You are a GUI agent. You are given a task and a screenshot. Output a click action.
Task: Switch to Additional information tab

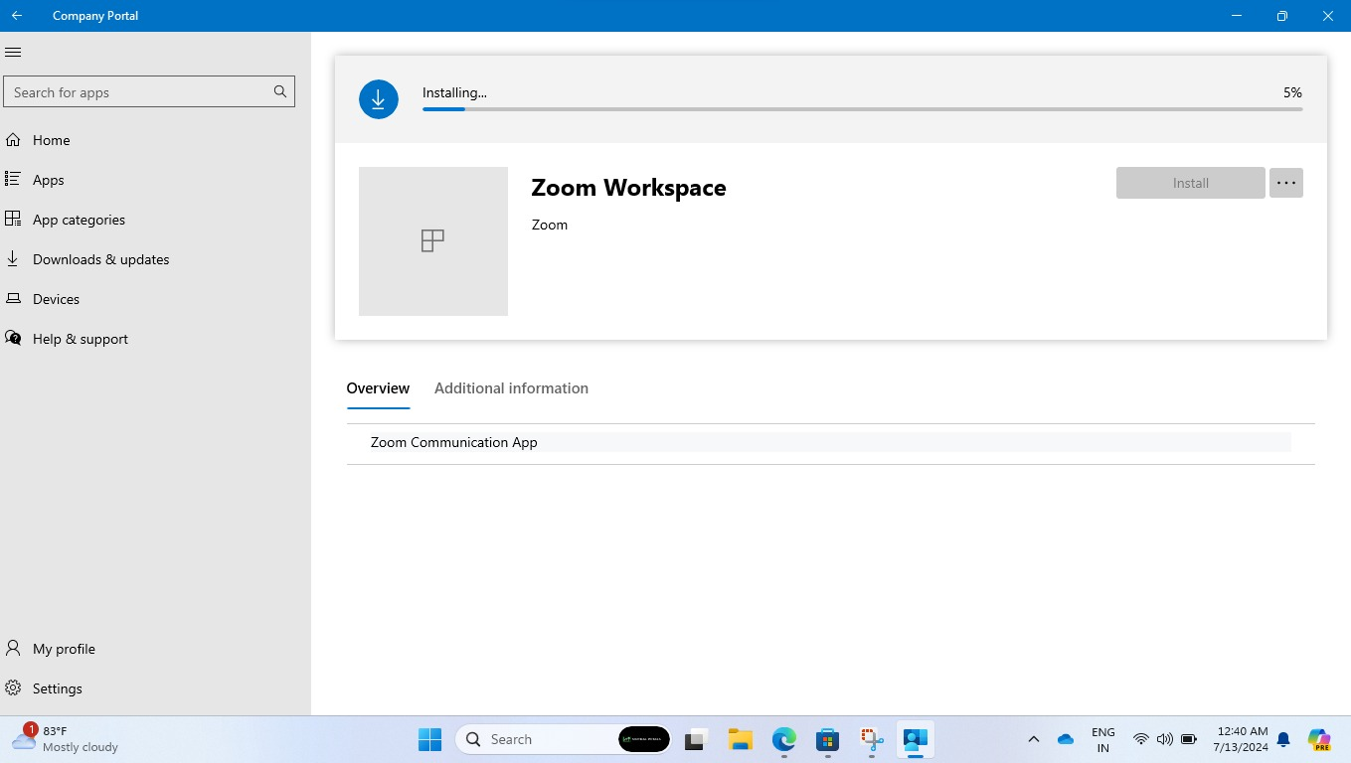(x=511, y=388)
